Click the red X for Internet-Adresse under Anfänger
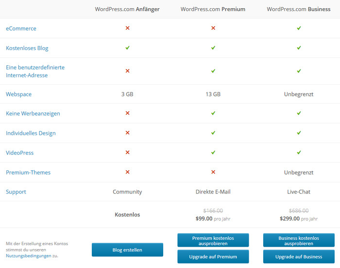 tap(127, 71)
